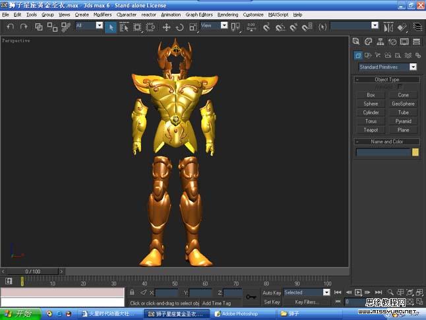The image size is (426, 320).
Task: Toggle the Percent Snap icon
Action: [293, 27]
